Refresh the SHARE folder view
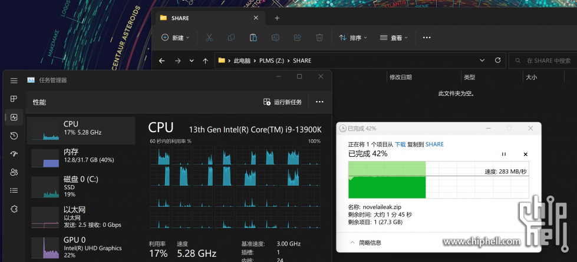 497,61
